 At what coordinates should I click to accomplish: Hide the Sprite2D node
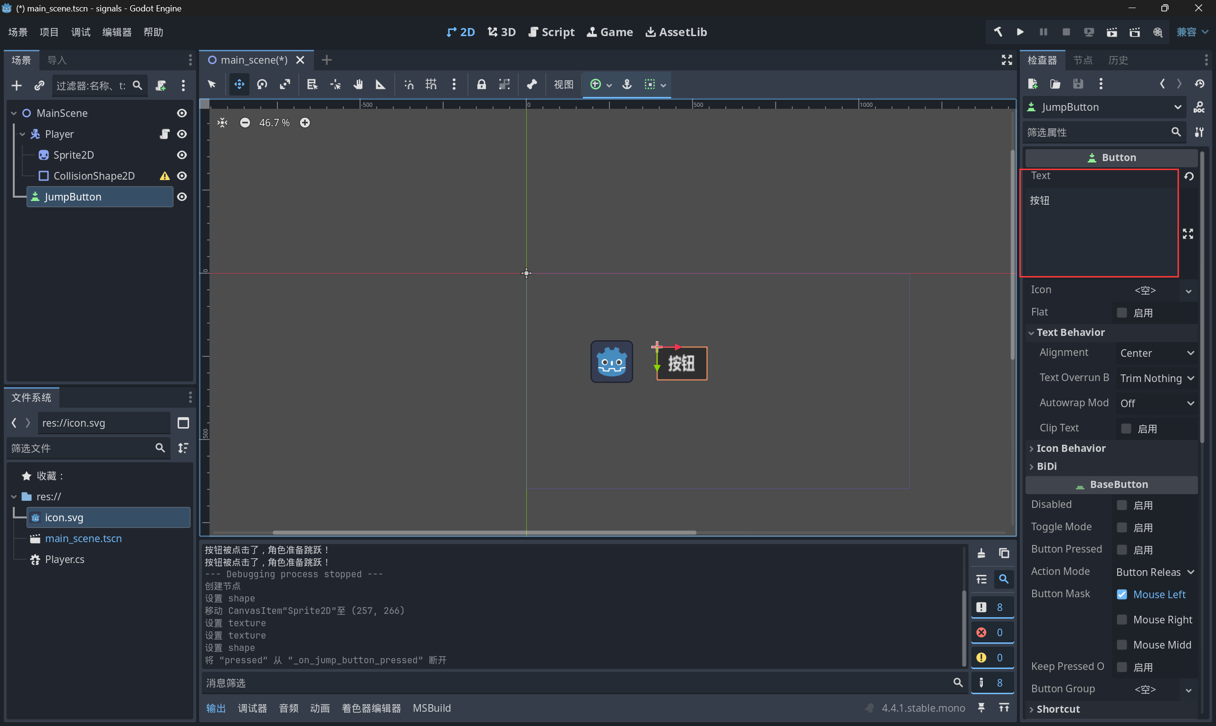click(182, 155)
